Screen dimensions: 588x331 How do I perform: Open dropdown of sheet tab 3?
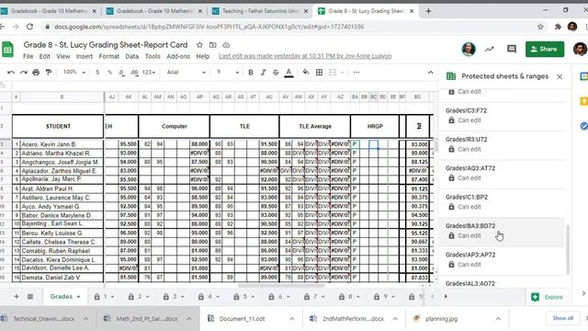183,297
